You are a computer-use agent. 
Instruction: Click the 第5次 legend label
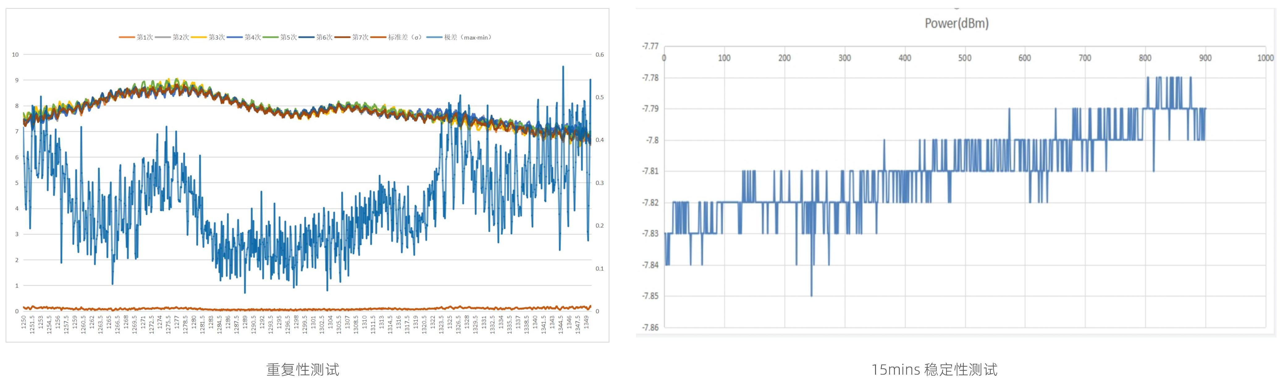pyautogui.click(x=288, y=37)
